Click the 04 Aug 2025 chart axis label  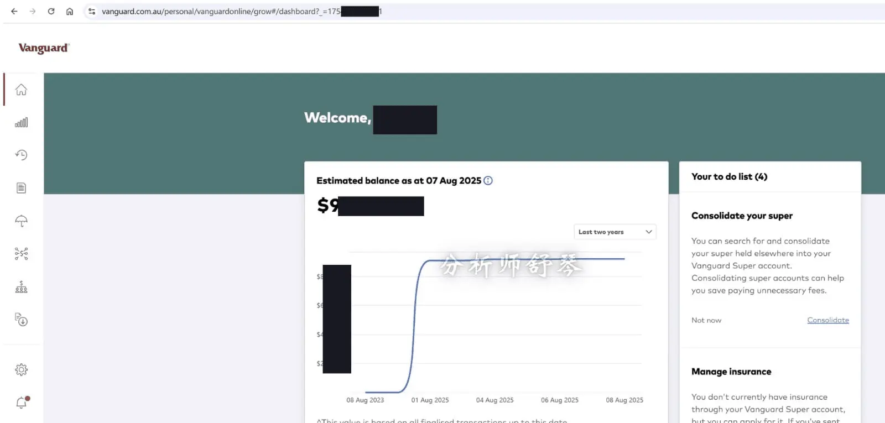(x=494, y=400)
